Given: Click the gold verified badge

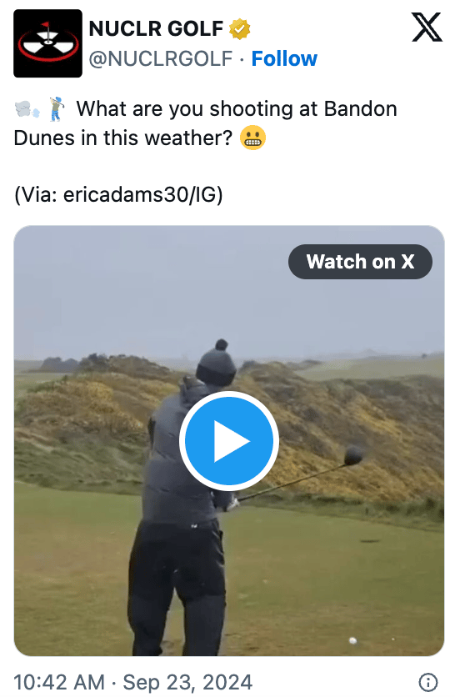Looking at the screenshot, I should 239,29.
